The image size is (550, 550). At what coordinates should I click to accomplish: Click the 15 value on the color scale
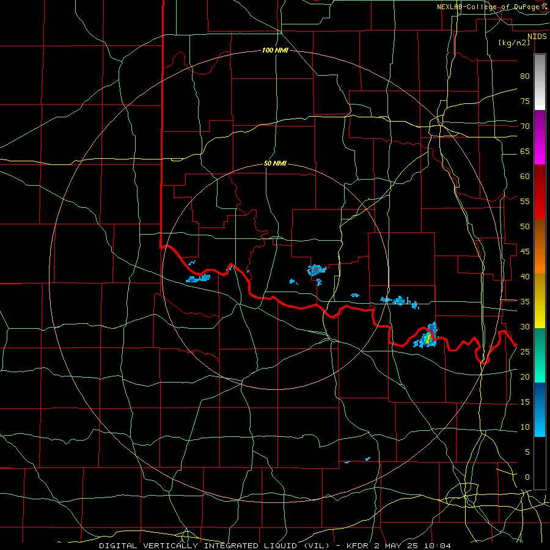(x=525, y=402)
